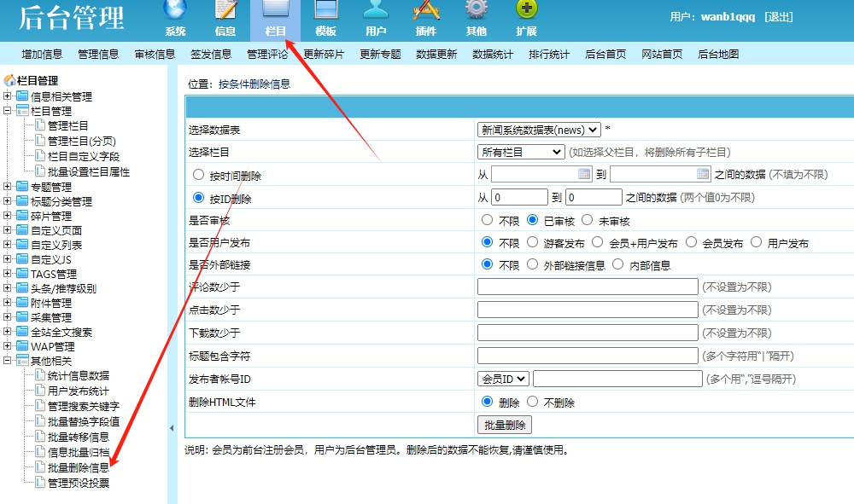This screenshot has height=504, width=854.
Task: Expand the 标题分类管理 tree node
Action: pos(7,201)
